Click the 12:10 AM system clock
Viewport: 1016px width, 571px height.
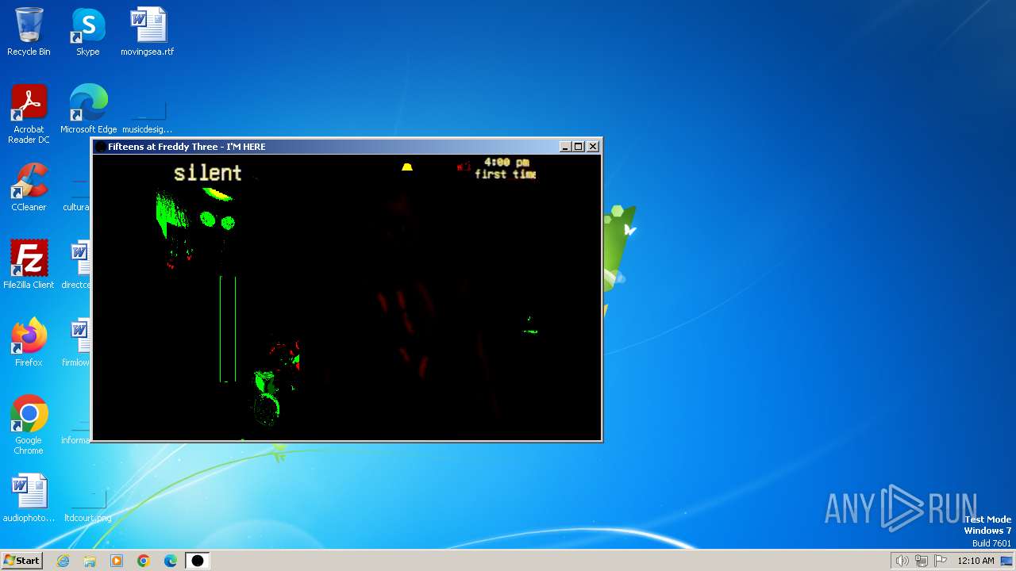point(976,561)
